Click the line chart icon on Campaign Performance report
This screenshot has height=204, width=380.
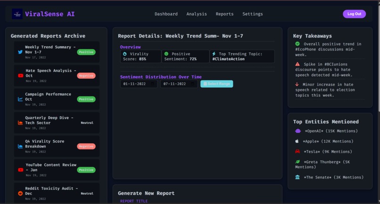coord(20,99)
